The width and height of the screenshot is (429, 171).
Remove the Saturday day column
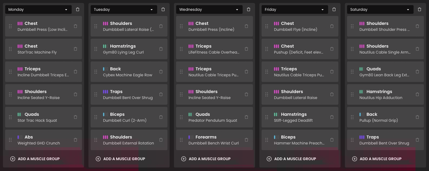pos(419,9)
